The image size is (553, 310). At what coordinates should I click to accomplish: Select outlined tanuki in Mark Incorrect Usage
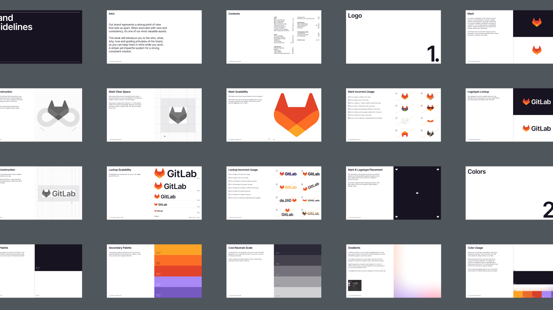pyautogui.click(x=405, y=121)
